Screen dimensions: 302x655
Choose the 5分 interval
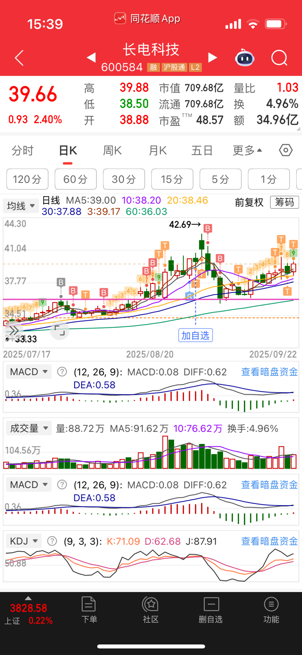pos(221,179)
